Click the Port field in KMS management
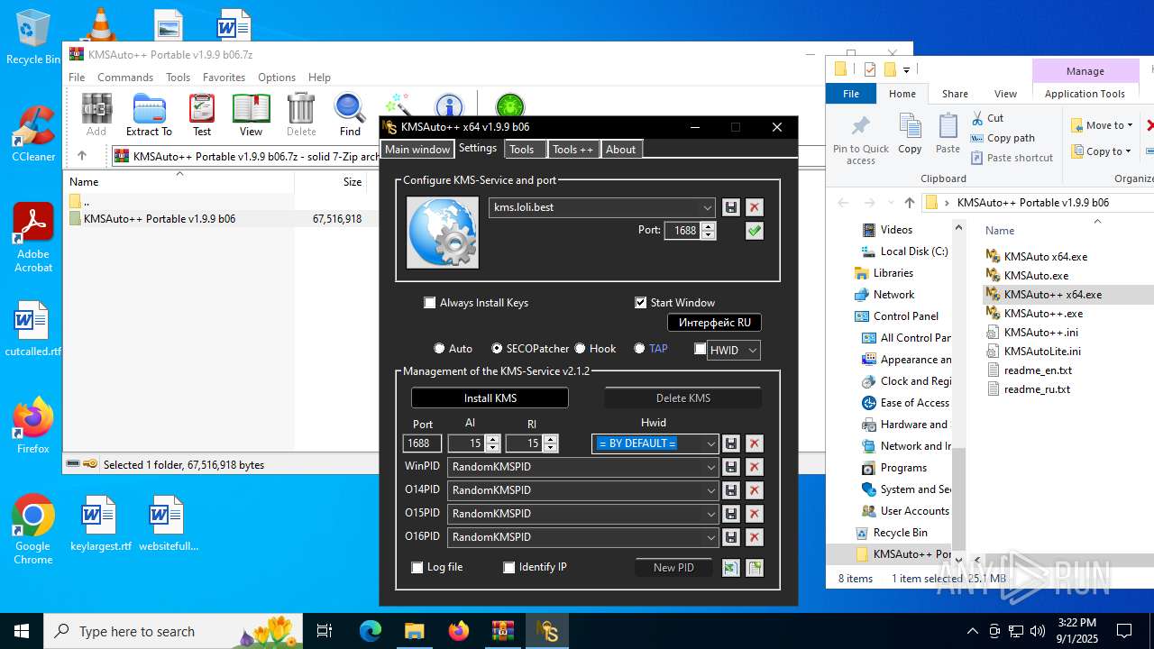 (x=422, y=443)
